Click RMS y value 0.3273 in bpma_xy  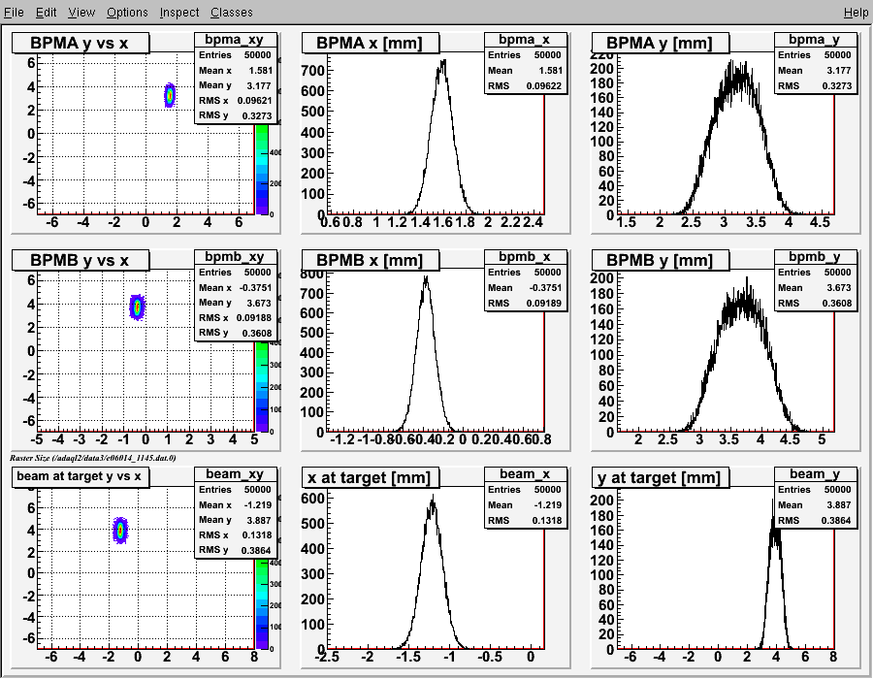(257, 115)
